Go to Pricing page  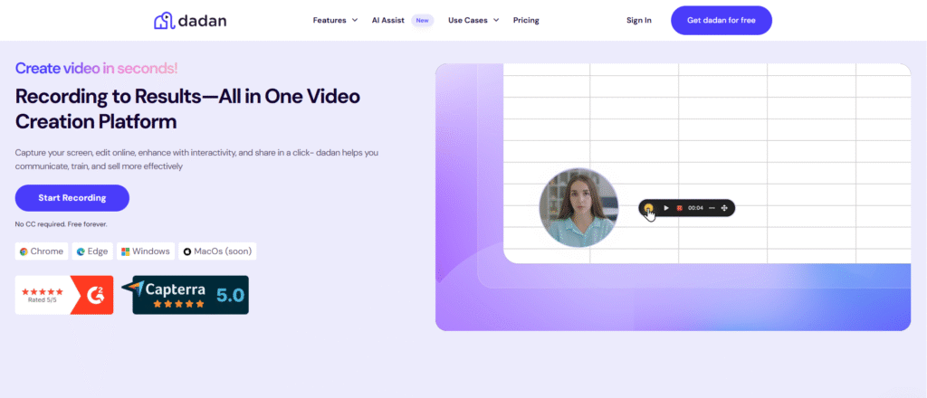click(x=526, y=20)
